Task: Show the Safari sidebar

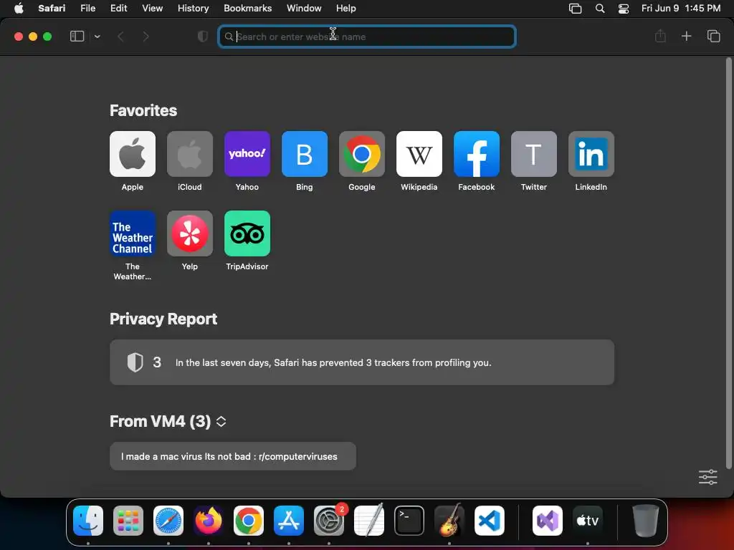Action: pos(77,37)
